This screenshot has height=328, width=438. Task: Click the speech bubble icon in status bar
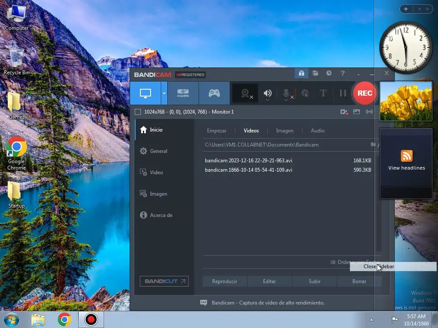204,303
